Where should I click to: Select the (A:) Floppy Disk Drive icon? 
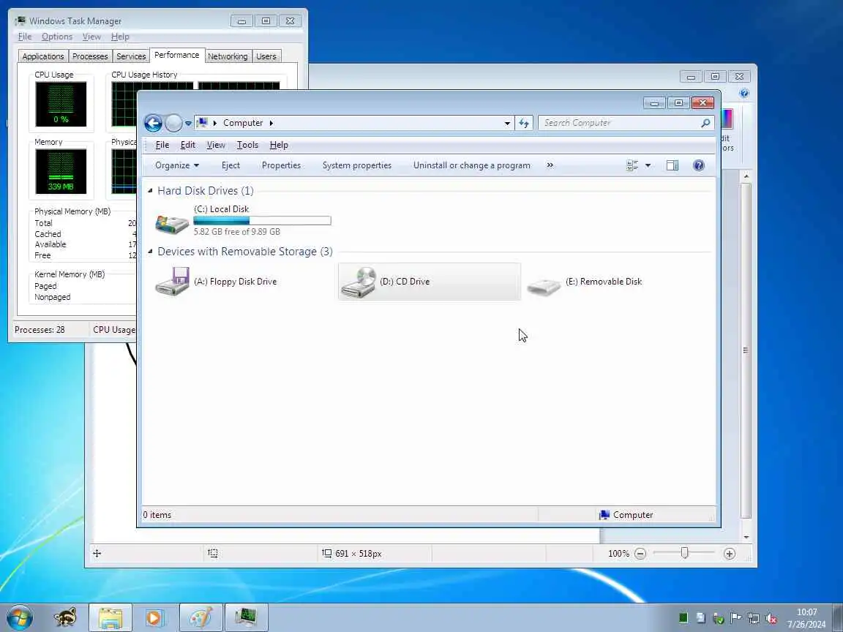pyautogui.click(x=172, y=281)
